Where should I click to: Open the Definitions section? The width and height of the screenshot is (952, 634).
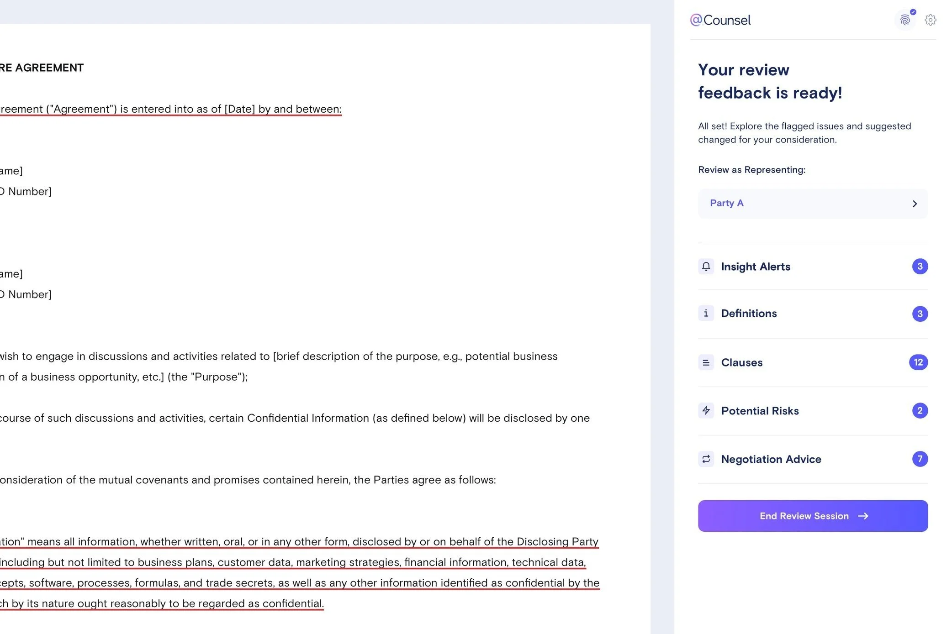click(x=749, y=314)
